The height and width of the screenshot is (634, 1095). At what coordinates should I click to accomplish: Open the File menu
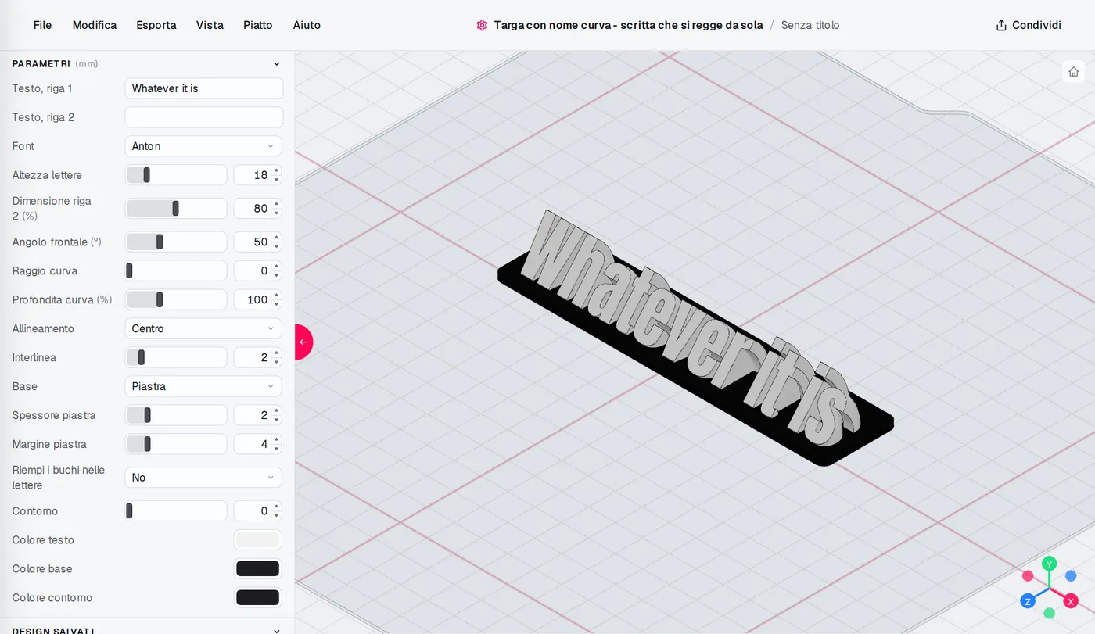click(x=42, y=25)
